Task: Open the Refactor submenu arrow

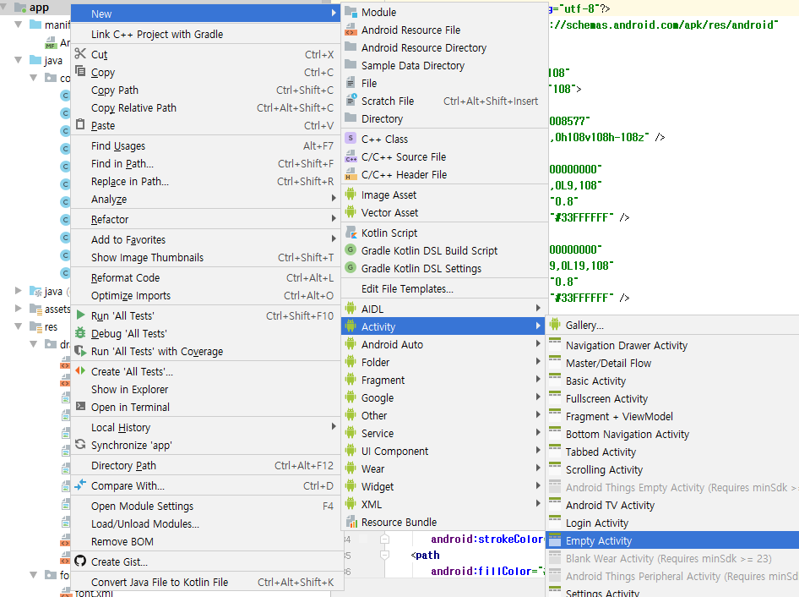Action: tap(334, 218)
